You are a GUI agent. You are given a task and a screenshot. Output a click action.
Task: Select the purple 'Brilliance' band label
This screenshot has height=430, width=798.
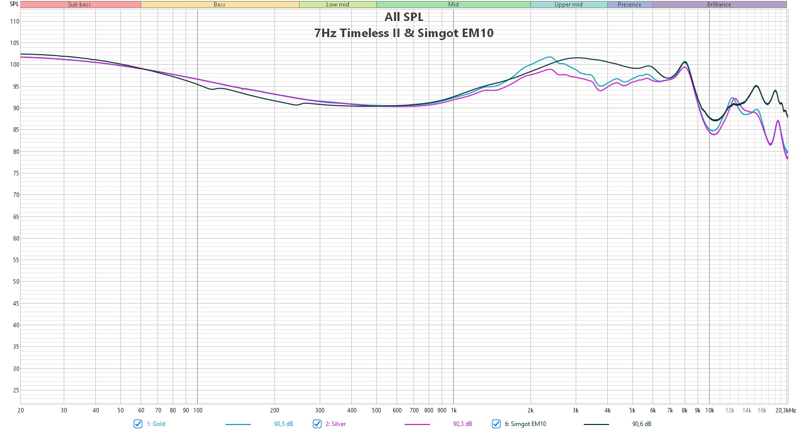(x=719, y=5)
